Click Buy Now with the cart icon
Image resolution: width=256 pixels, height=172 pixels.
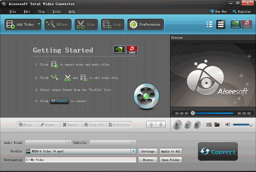pos(218,11)
